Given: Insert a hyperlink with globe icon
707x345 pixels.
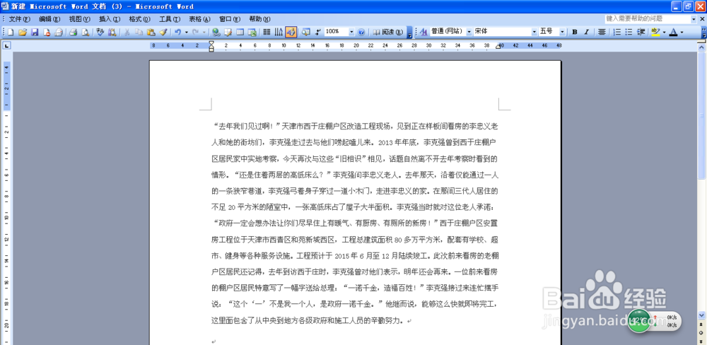Looking at the screenshot, I should 216,32.
